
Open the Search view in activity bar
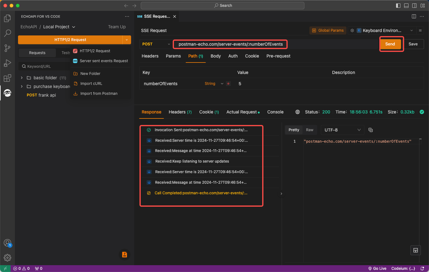[x=7, y=33]
